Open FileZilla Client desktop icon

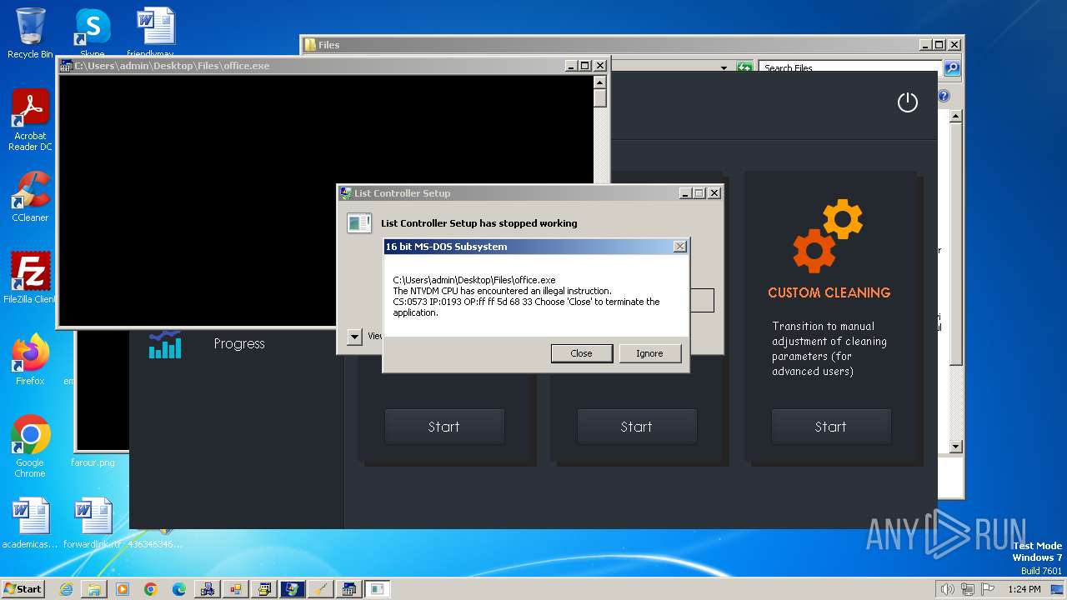[x=30, y=277]
